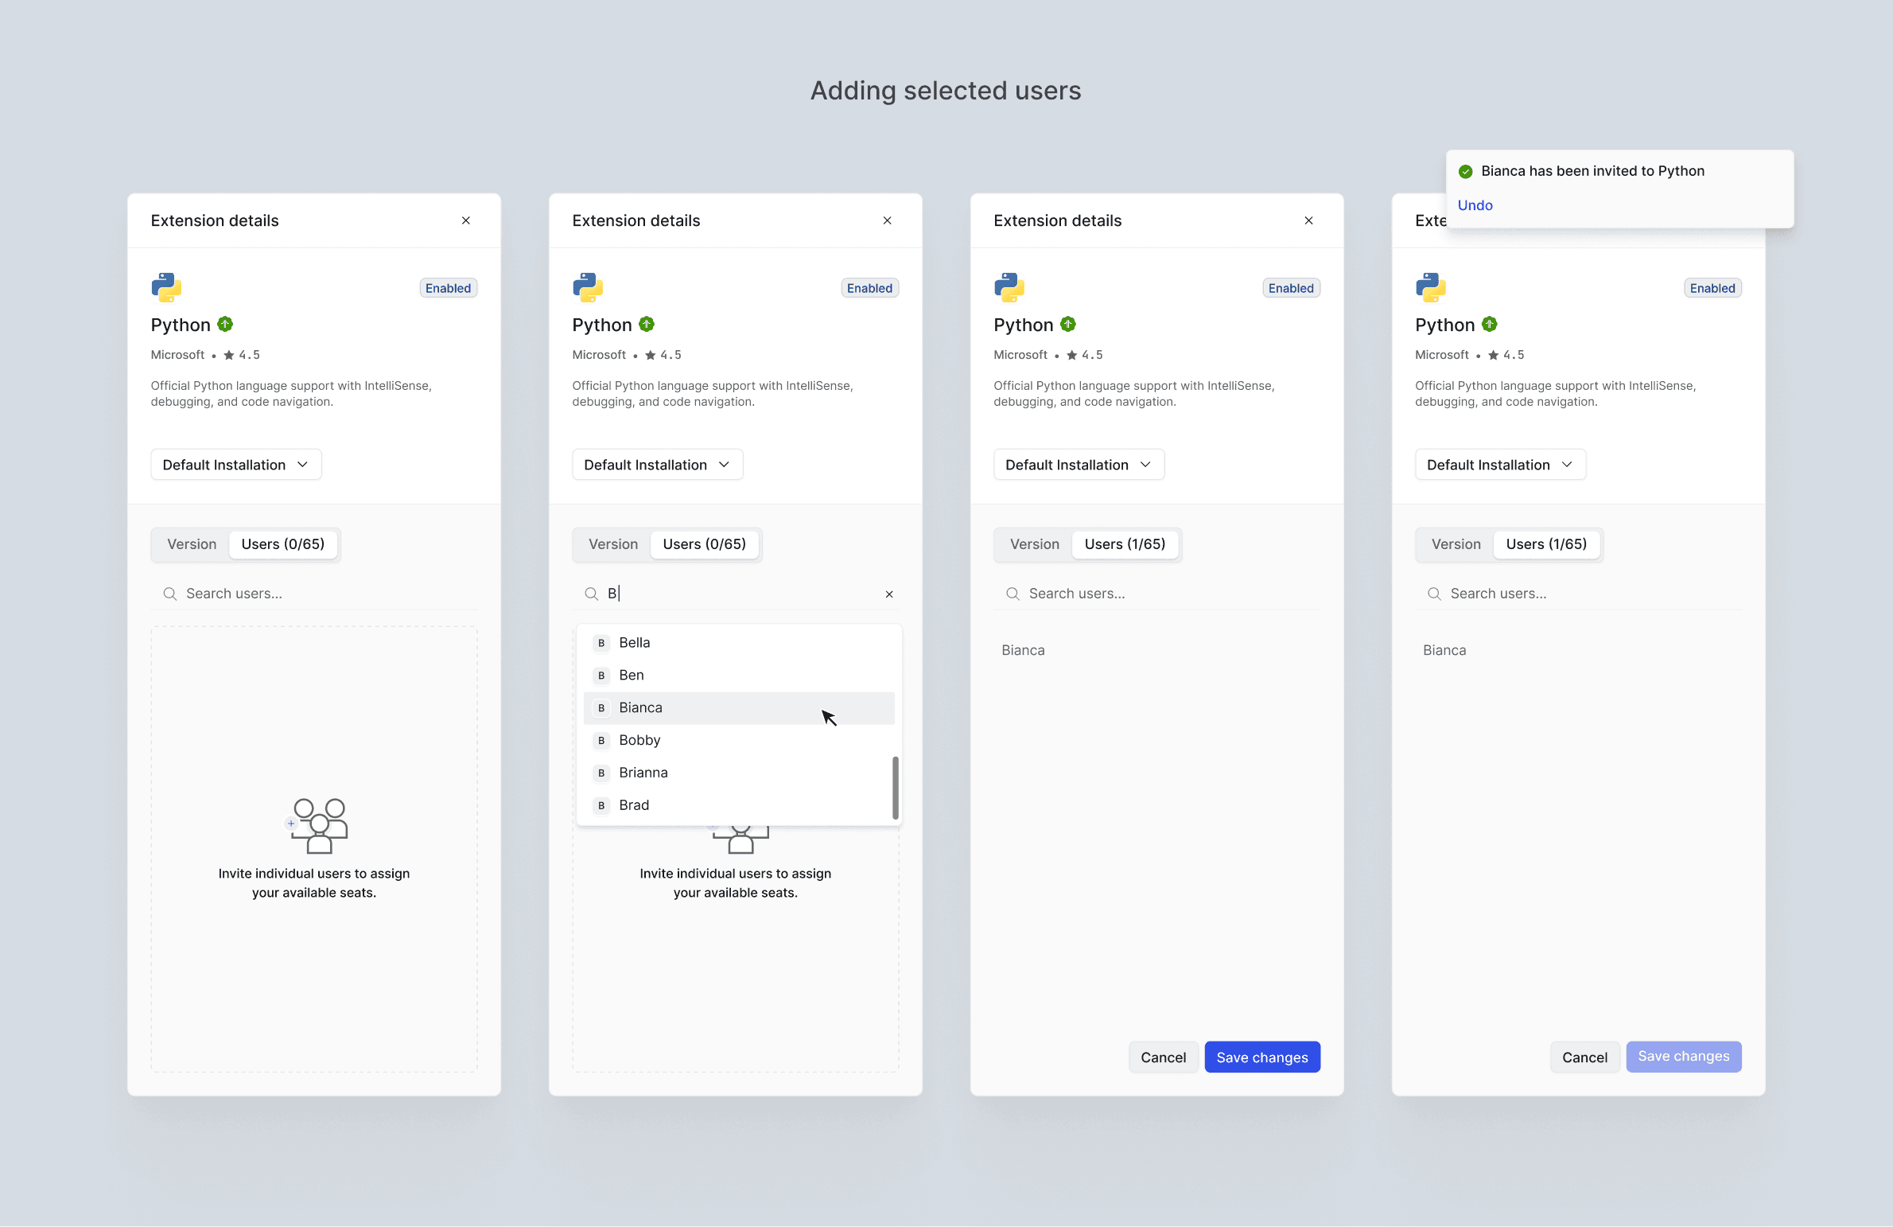1893x1227 pixels.
Task: Close the third Extension details dialog
Action: click(x=1308, y=220)
